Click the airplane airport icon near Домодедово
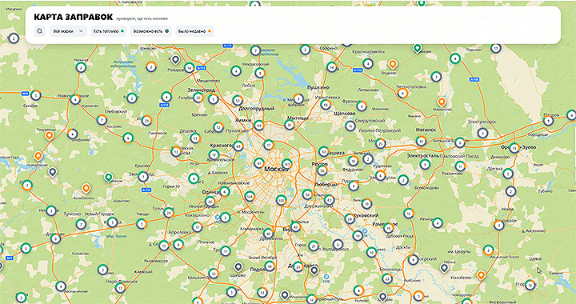This screenshot has width=576, height=304. [326, 277]
